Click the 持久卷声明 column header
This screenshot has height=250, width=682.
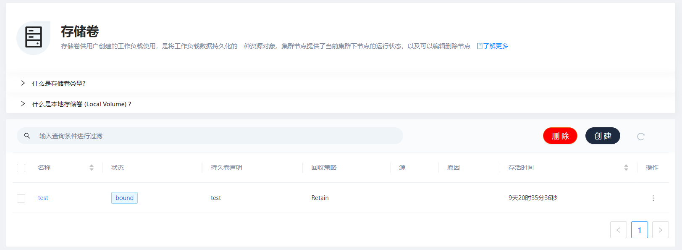pyautogui.click(x=226, y=168)
